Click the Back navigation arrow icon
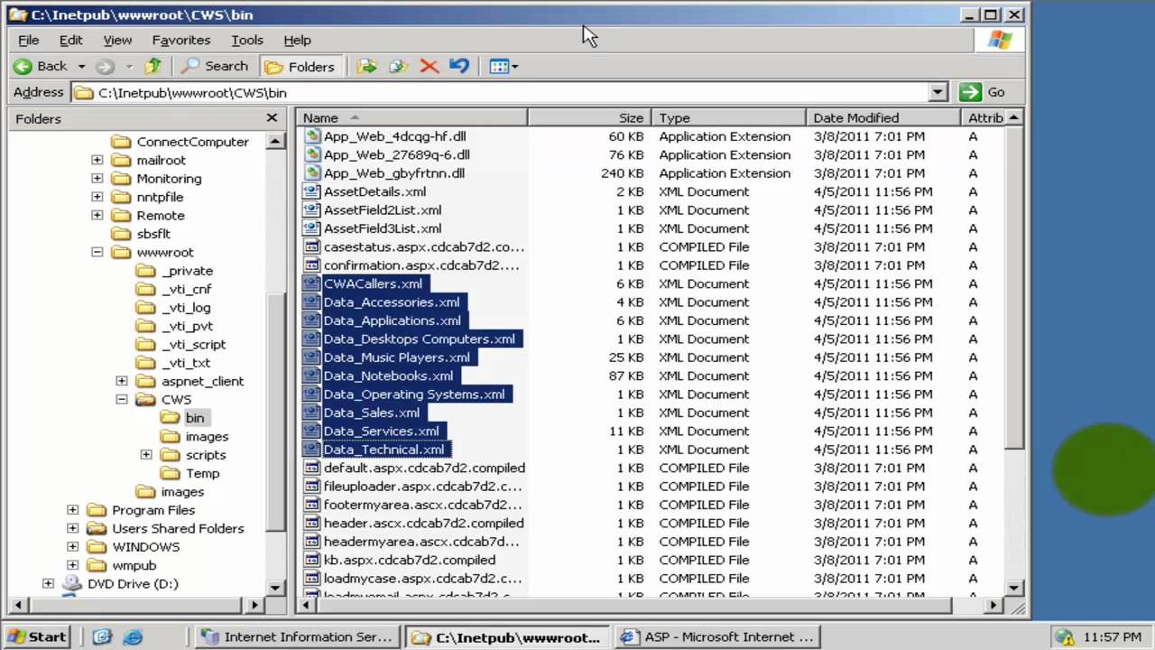 click(x=23, y=66)
